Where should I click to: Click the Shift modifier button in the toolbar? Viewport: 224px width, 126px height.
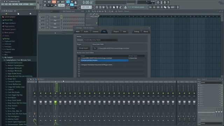pos(158,7)
